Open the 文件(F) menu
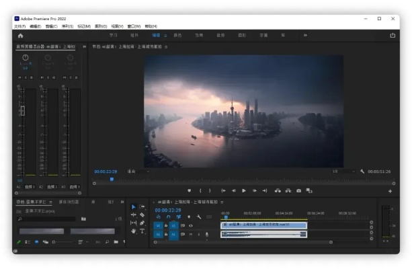The width and height of the screenshot is (412, 269). [20, 26]
